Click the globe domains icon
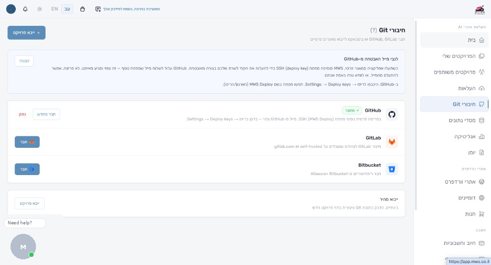The width and height of the screenshot is (491, 265). coord(481,198)
